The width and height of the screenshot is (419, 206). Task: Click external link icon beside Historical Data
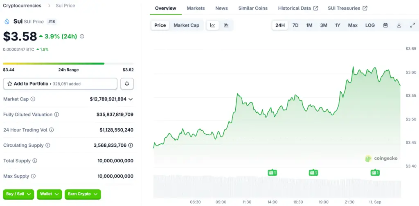coord(315,8)
